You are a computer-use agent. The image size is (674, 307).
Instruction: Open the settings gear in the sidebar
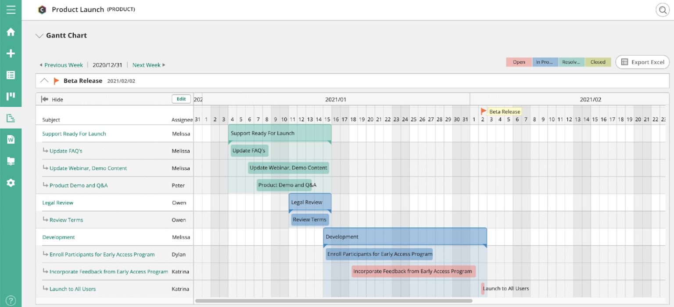tap(11, 183)
